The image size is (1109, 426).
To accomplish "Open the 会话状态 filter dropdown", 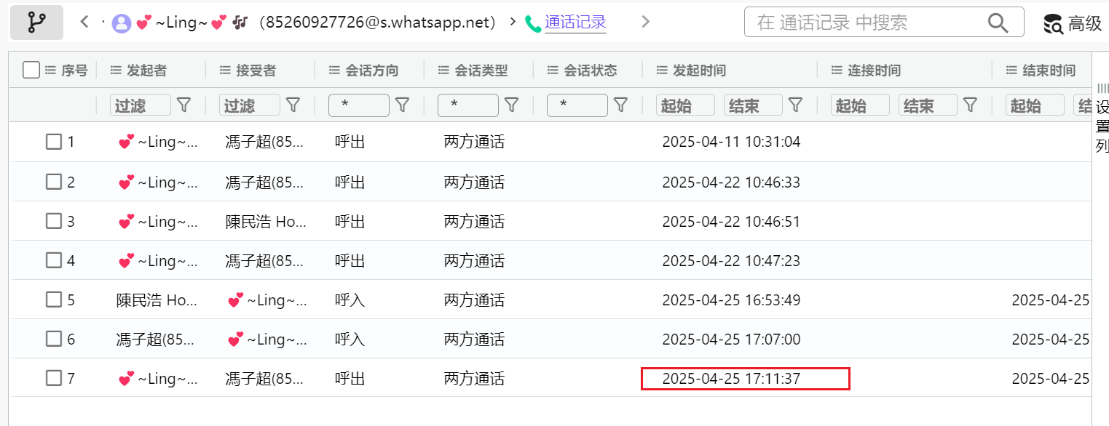I will (577, 105).
